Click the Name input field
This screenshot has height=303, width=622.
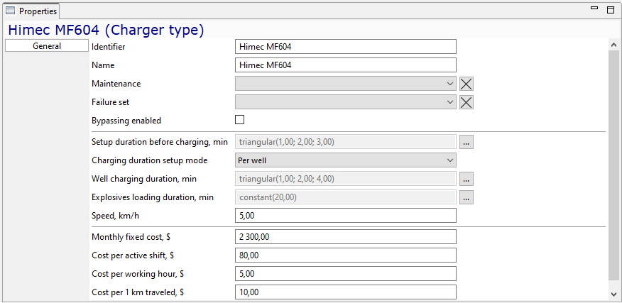pos(346,65)
